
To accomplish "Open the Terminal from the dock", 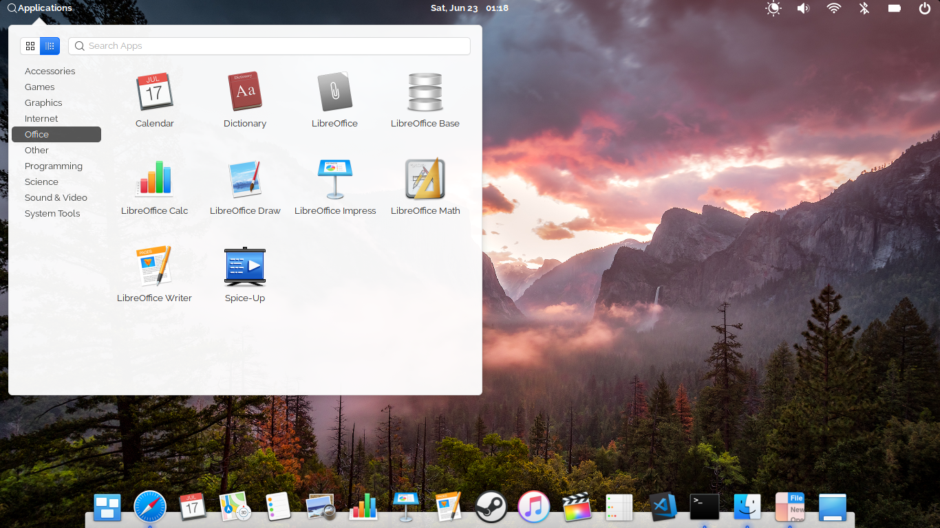I will [x=705, y=507].
